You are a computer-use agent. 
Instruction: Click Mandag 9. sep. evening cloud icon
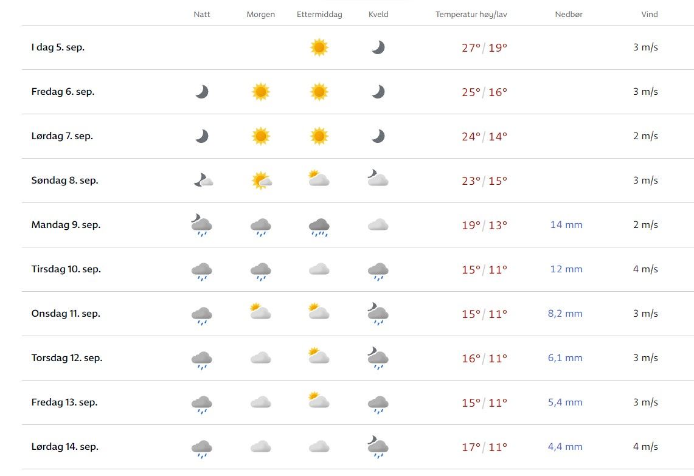click(x=378, y=225)
